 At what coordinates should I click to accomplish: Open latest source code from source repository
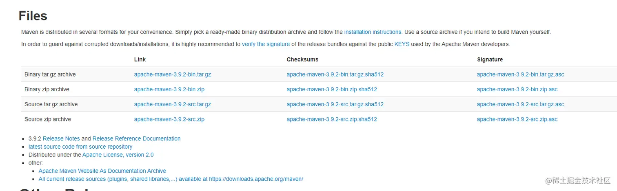tap(80, 147)
